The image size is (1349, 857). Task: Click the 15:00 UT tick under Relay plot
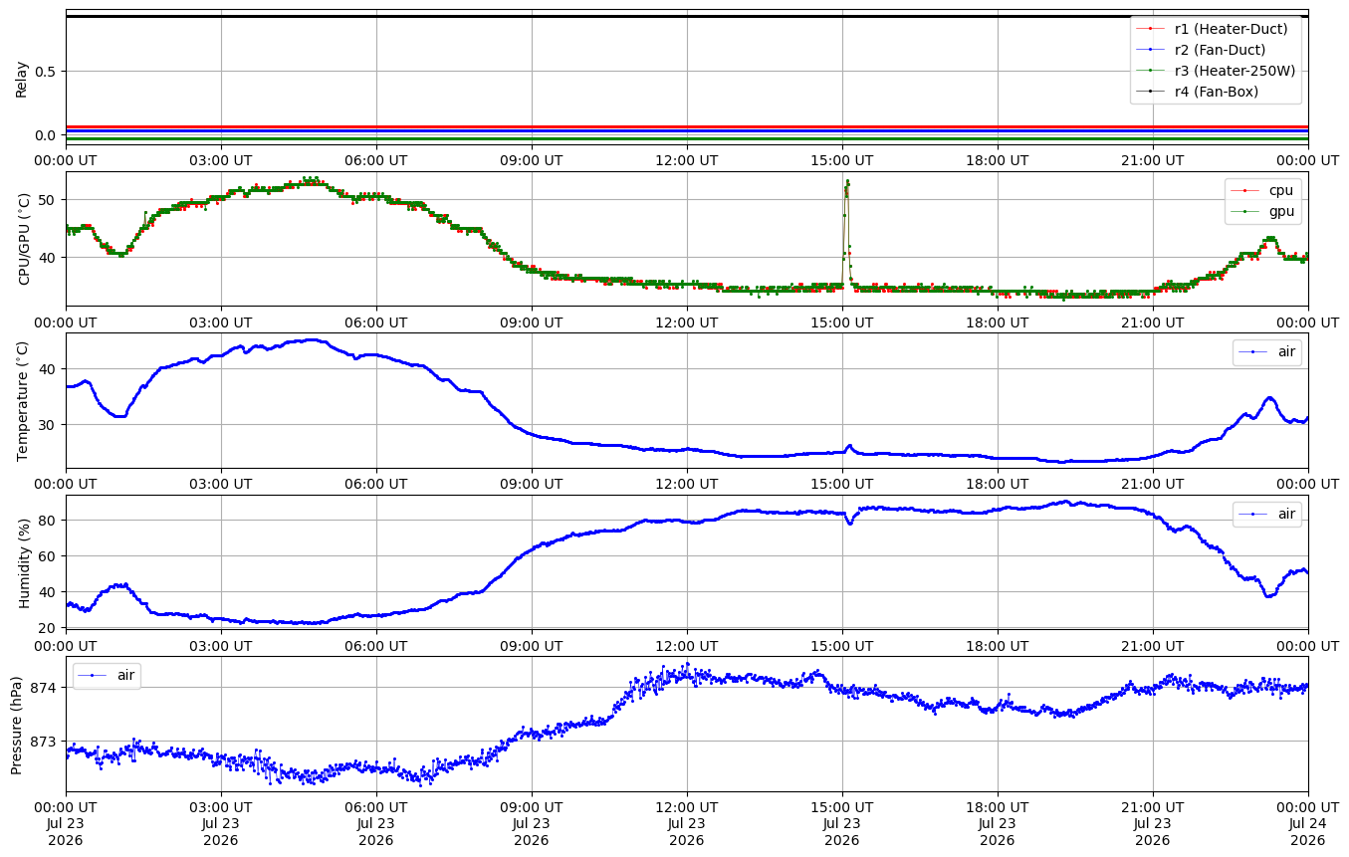(842, 159)
